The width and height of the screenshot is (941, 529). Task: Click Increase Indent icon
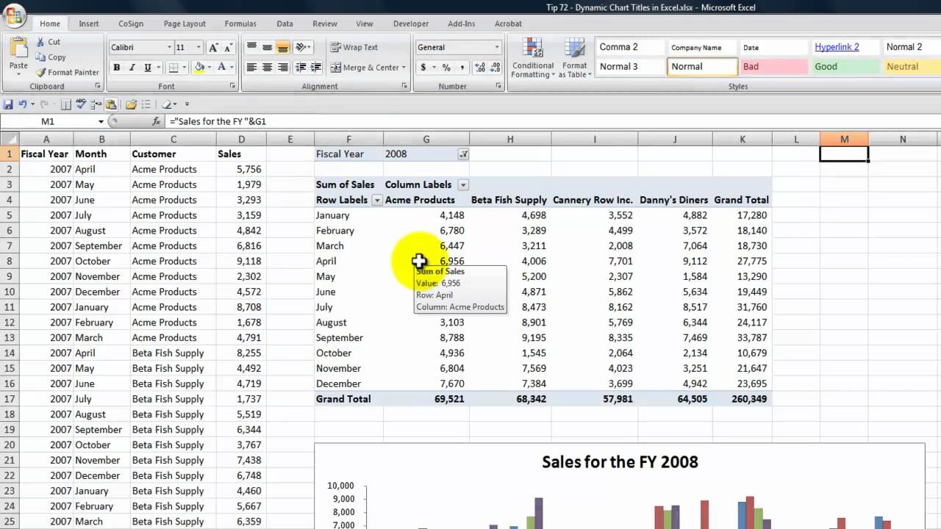(x=315, y=68)
